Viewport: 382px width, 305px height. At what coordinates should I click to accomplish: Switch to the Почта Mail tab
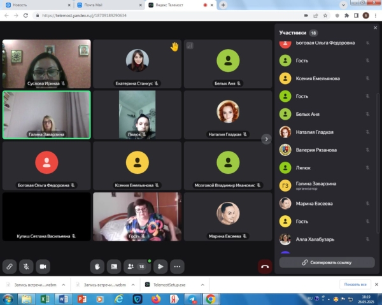[94, 4]
